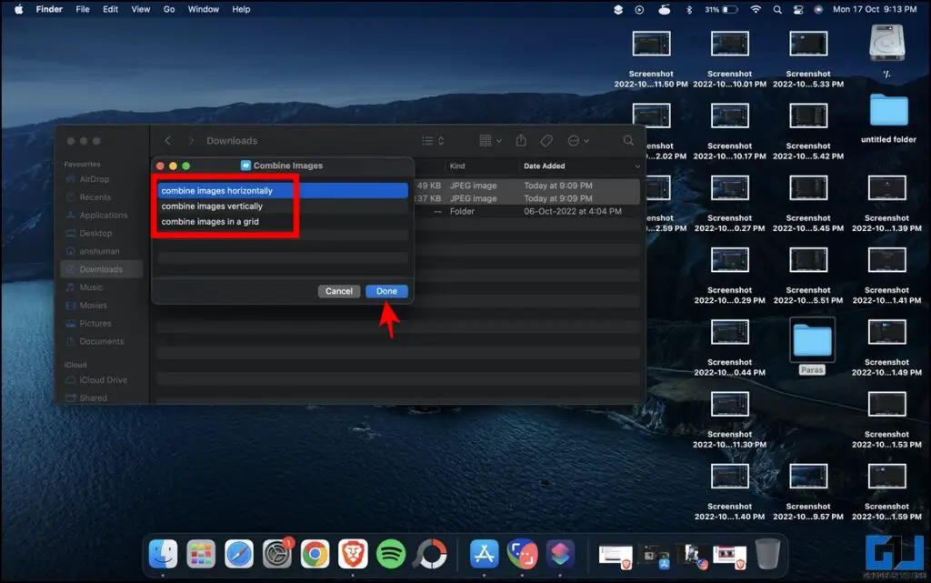Click Cancel in the Combine Images dialog
The width and height of the screenshot is (931, 583).
coord(338,290)
